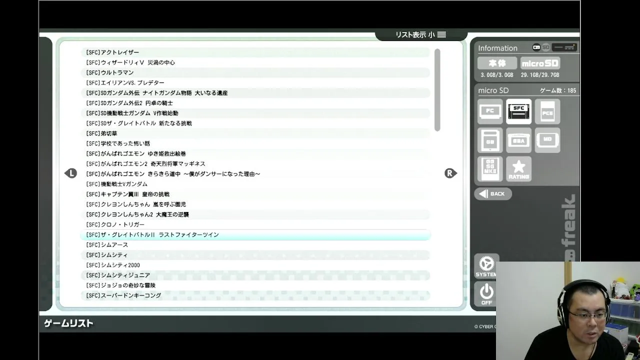Select [SFC]シムアース
The height and width of the screenshot is (360, 640).
point(255,244)
